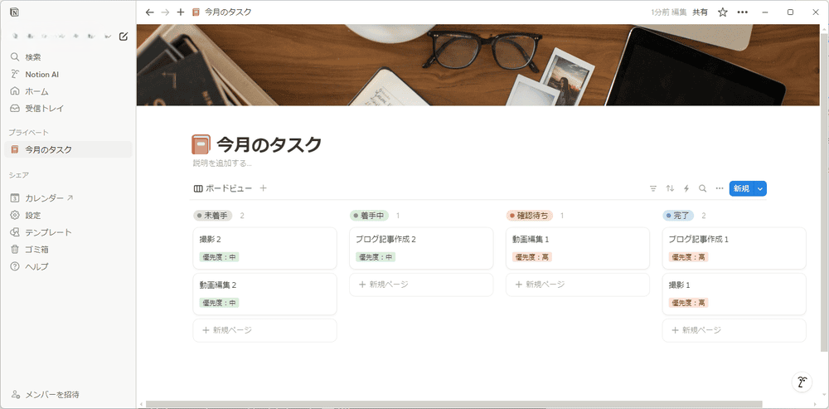The height and width of the screenshot is (409, 829).
Task: Open the sort options icon
Action: (x=670, y=188)
